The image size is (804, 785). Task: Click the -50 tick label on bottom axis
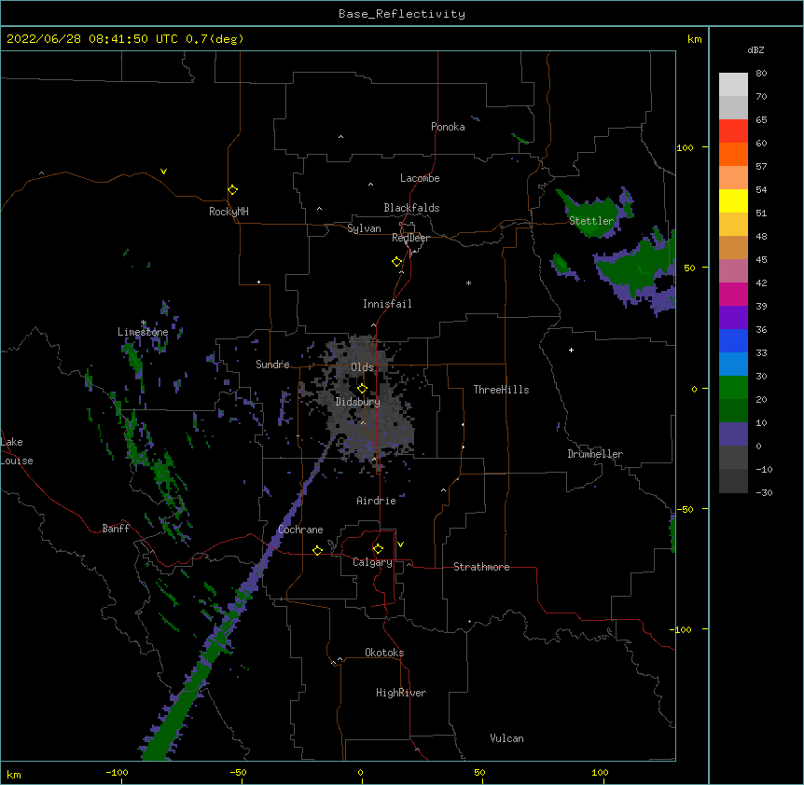tap(238, 772)
